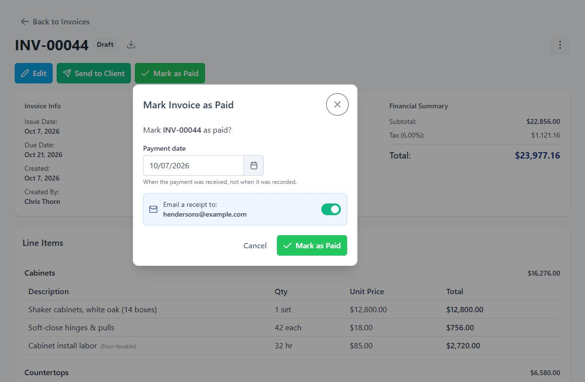The height and width of the screenshot is (382, 585).
Task: Click the Financial Summary heading
Action: pyautogui.click(x=418, y=106)
